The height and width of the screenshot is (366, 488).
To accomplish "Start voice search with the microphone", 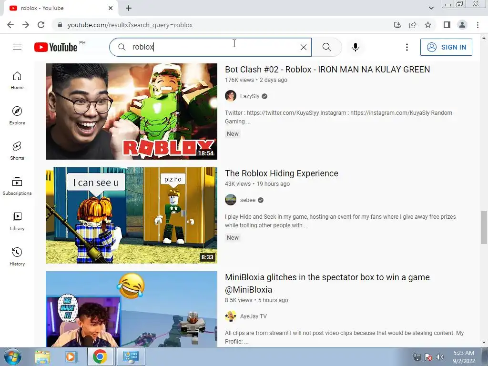I will [356, 47].
